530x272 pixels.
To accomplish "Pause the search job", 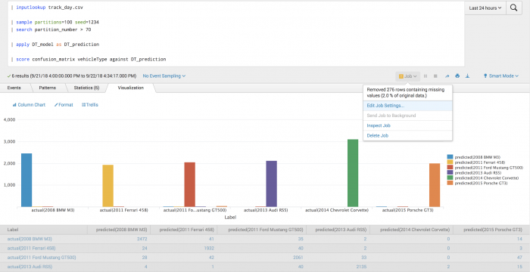I will (x=426, y=76).
